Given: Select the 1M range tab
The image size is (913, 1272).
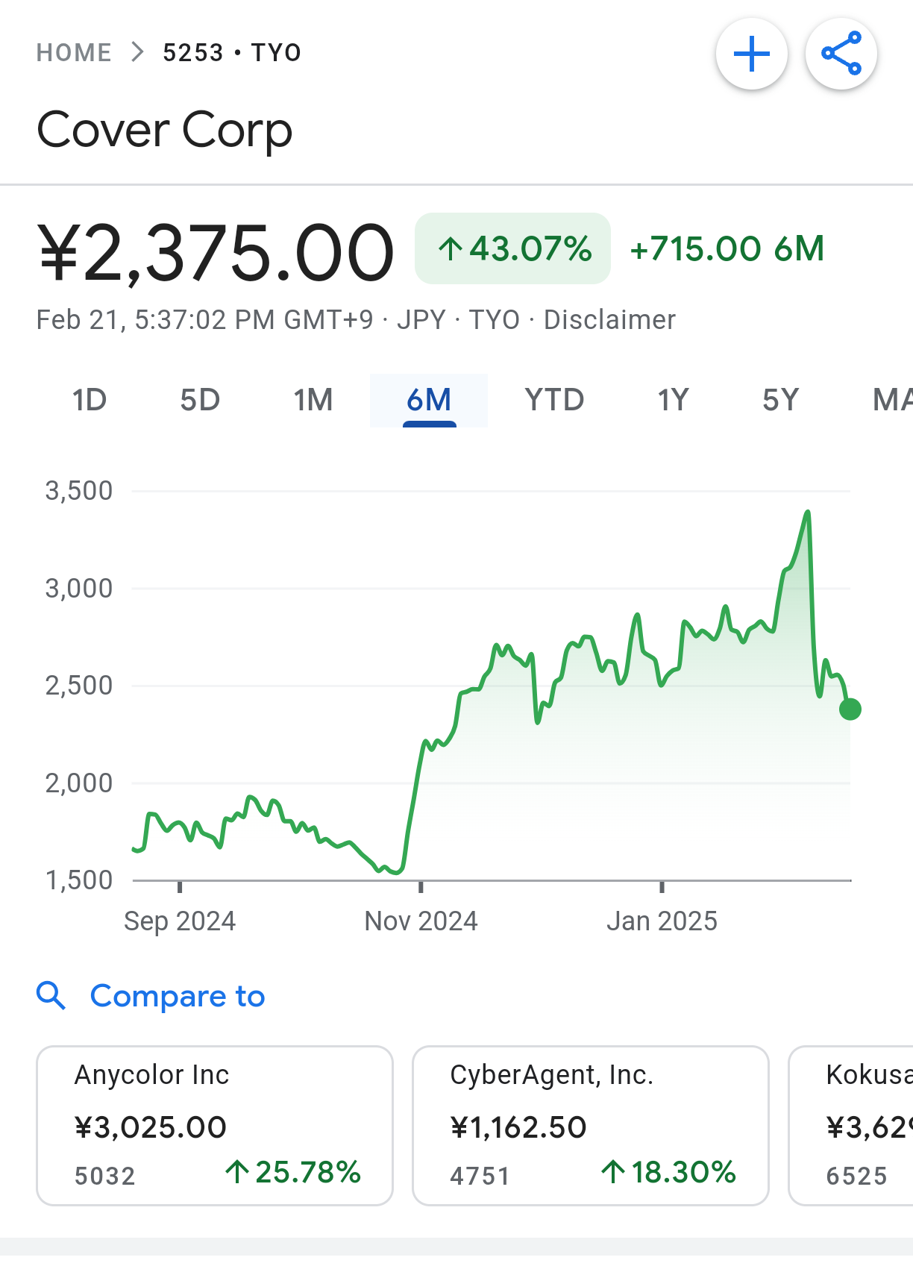Looking at the screenshot, I should 313,401.
